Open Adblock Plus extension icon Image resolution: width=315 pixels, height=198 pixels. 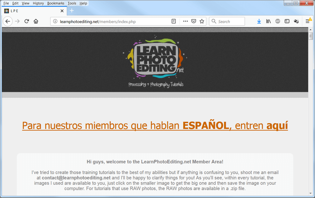pyautogui.click(x=278, y=21)
